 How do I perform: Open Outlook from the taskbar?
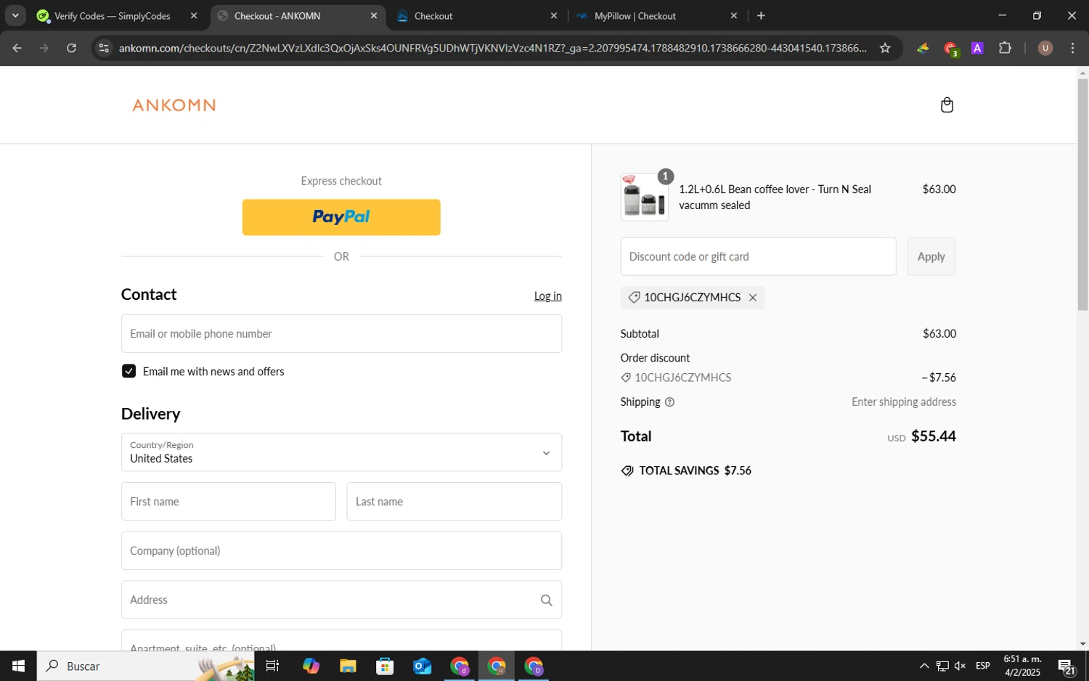click(x=422, y=666)
